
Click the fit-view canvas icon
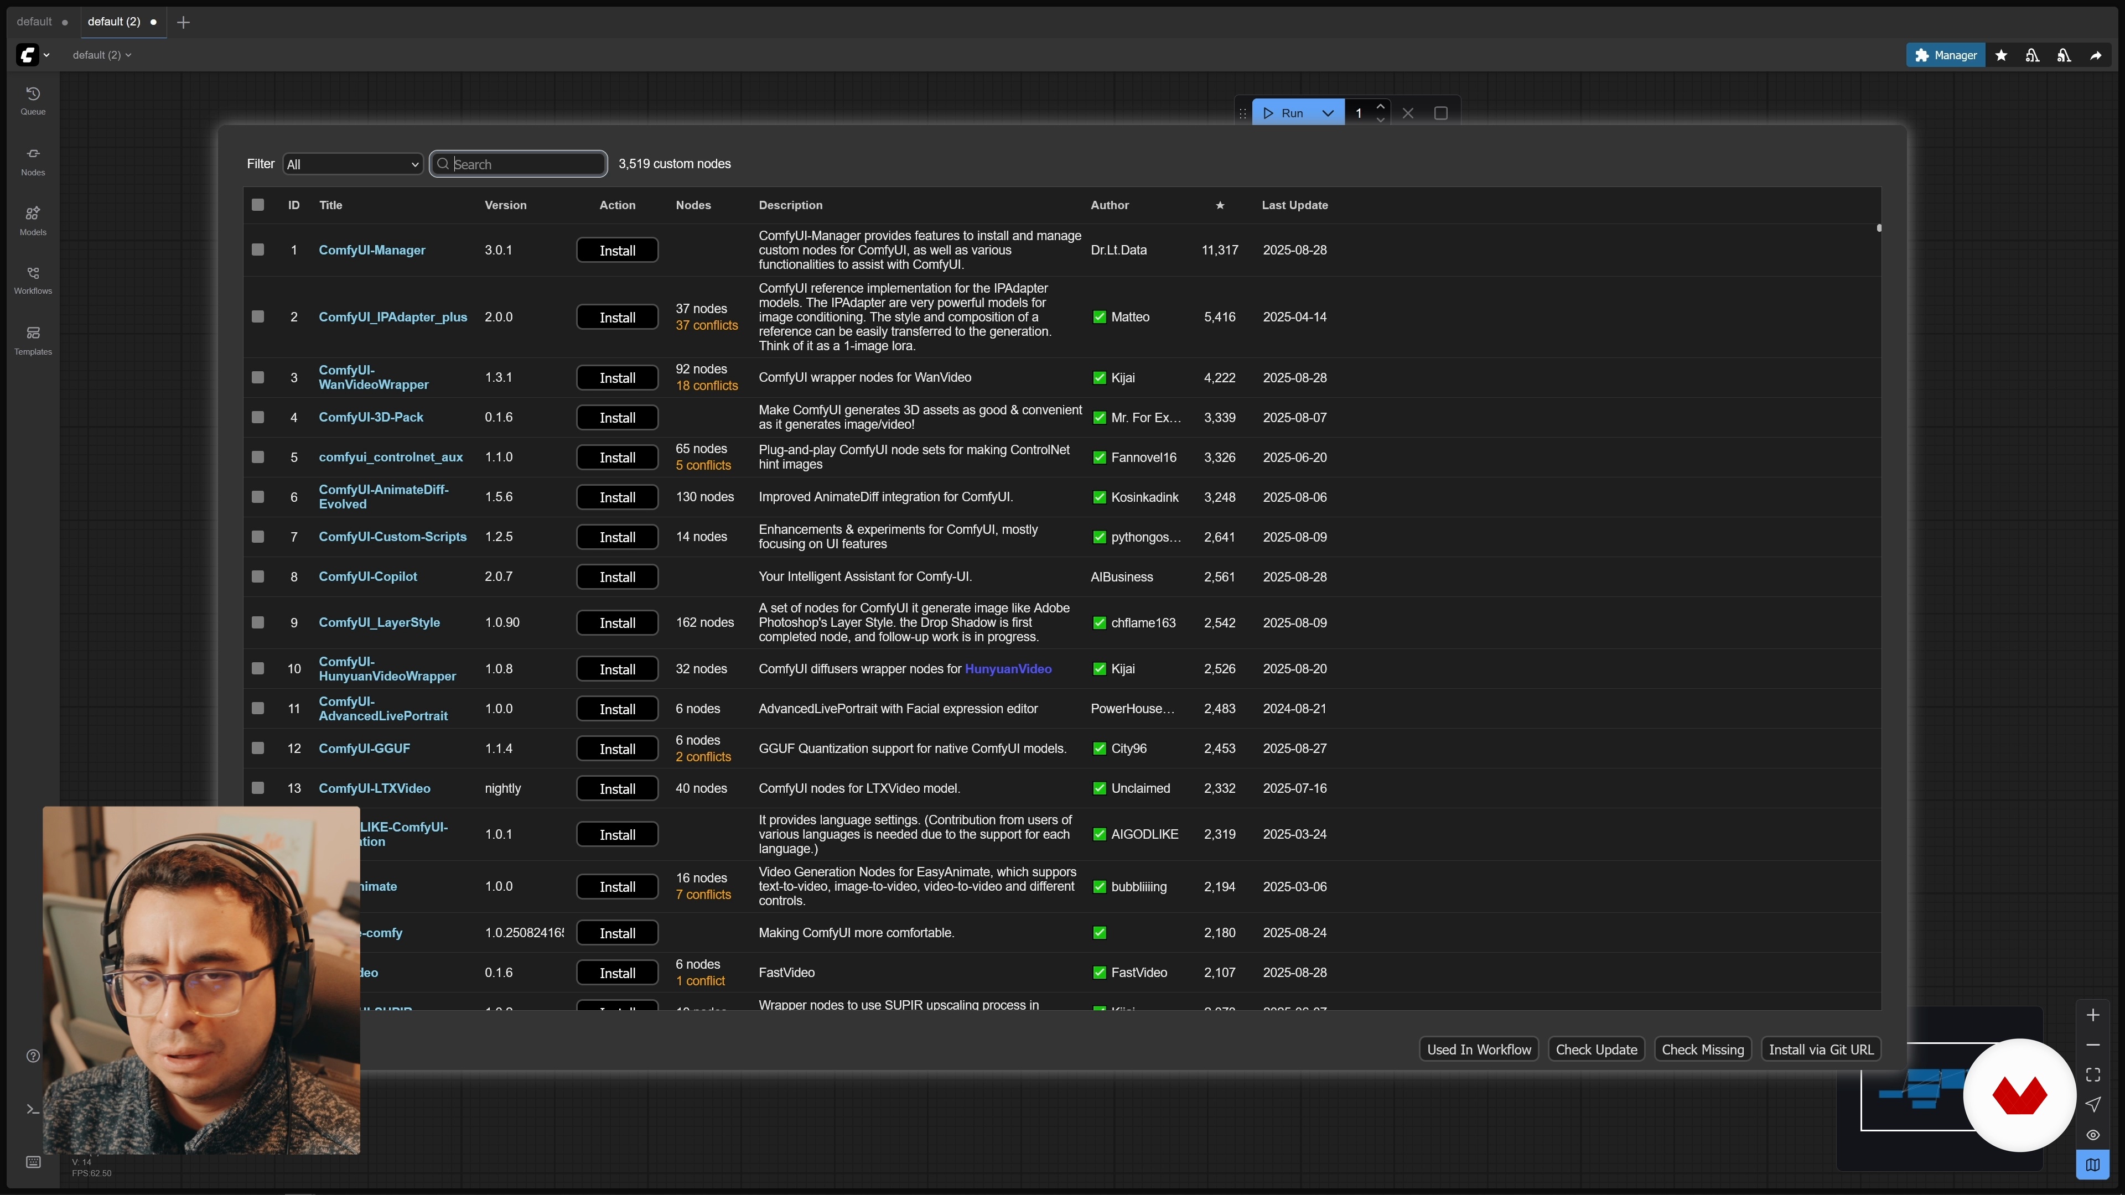coord(2093,1074)
